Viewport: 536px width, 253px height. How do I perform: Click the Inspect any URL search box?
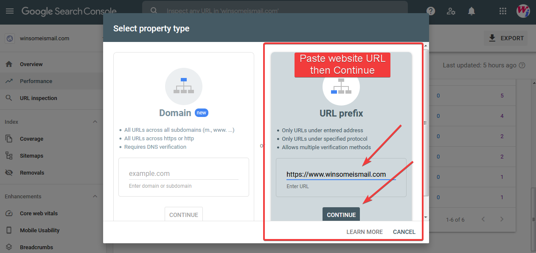(275, 11)
